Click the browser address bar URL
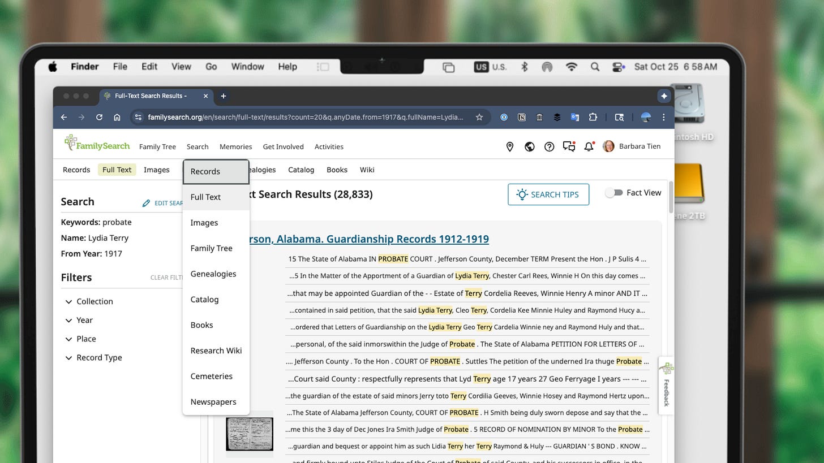824x463 pixels. pos(306,117)
